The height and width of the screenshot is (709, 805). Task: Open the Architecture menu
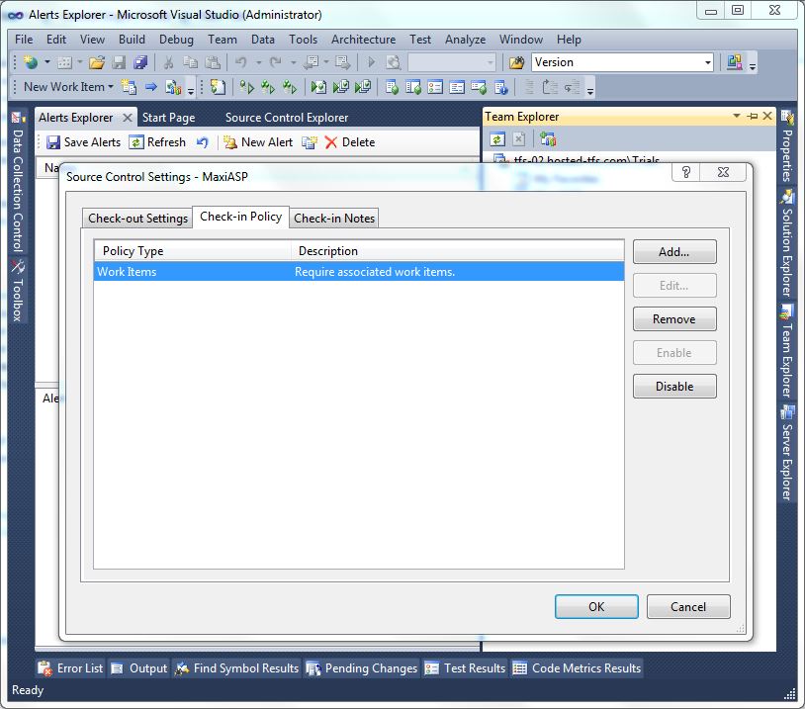tap(363, 40)
